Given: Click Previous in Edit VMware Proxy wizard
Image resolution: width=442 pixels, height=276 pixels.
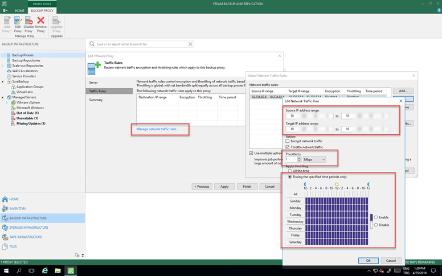Looking at the screenshot, I should pyautogui.click(x=202, y=187).
